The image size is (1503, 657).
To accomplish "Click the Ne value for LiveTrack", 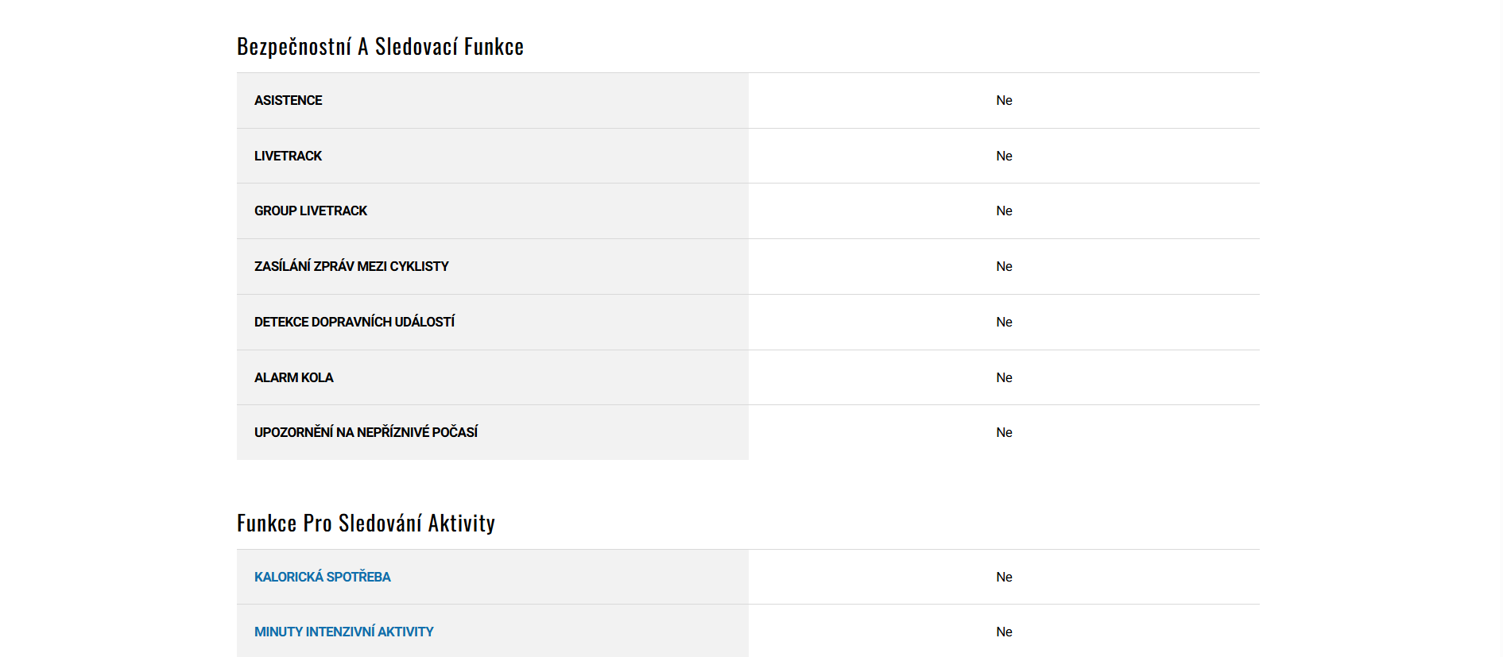I will tap(1004, 156).
